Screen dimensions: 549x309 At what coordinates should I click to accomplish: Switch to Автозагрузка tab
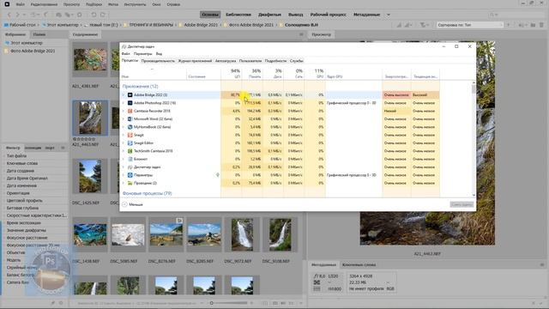[x=226, y=61]
